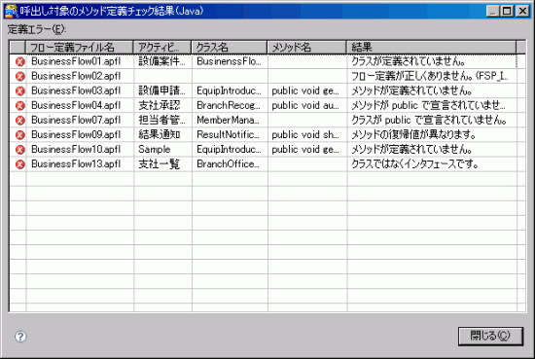
Task: Click the 支社承認 activity cell
Action: tap(162, 106)
